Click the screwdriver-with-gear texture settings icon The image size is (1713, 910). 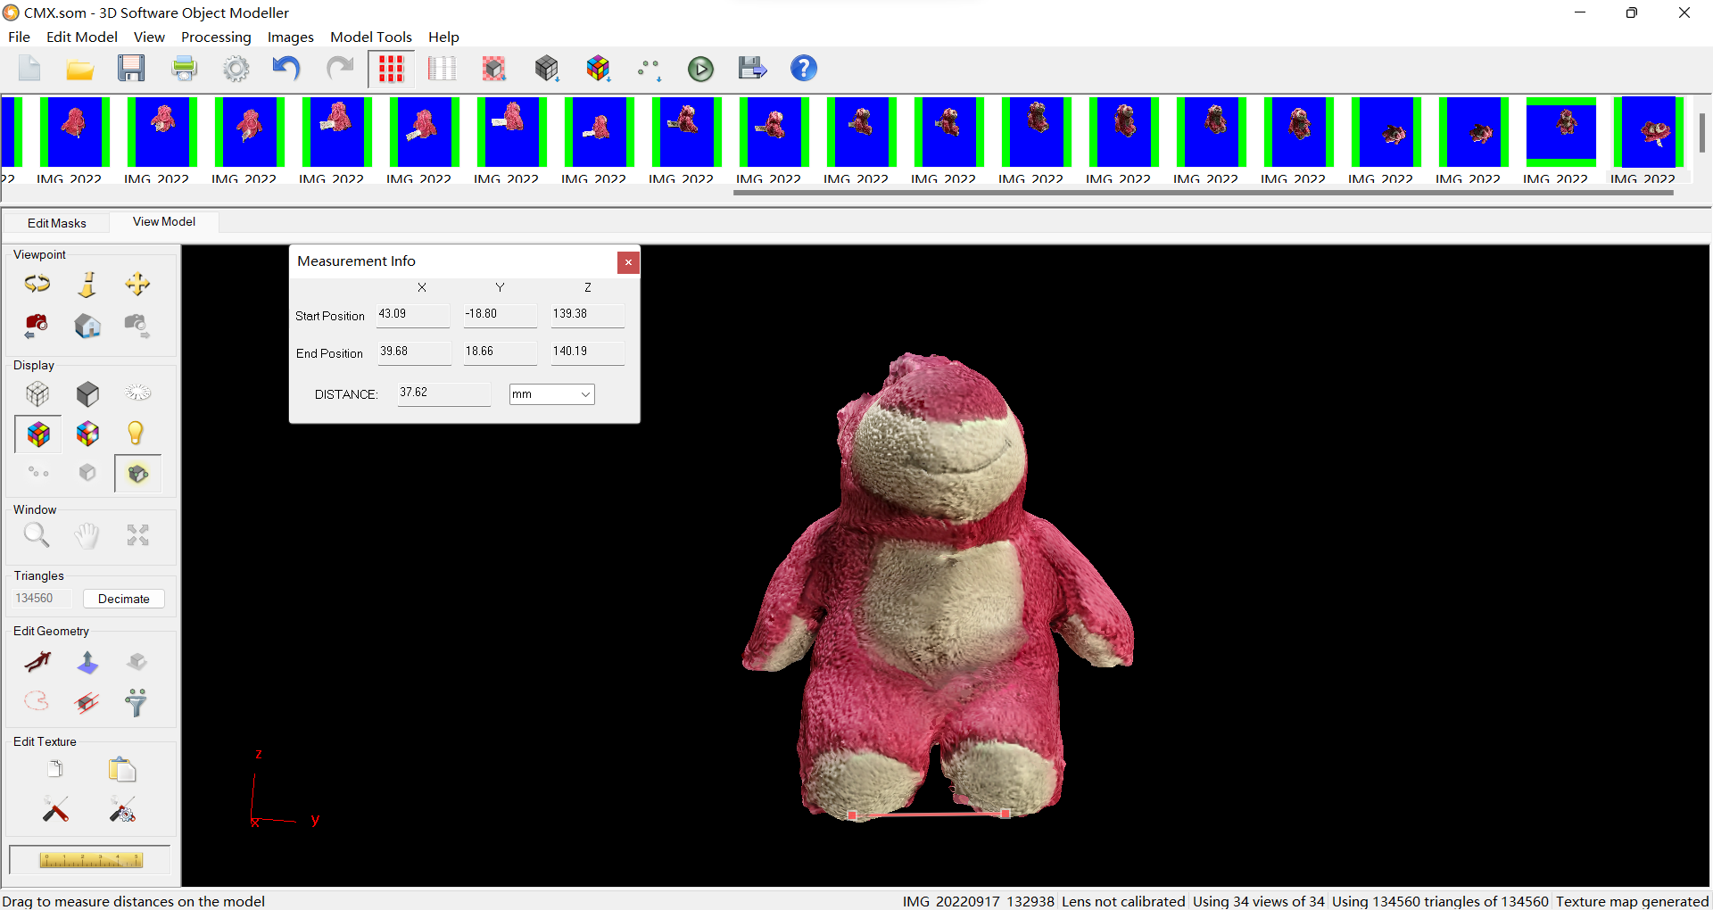pos(122,809)
